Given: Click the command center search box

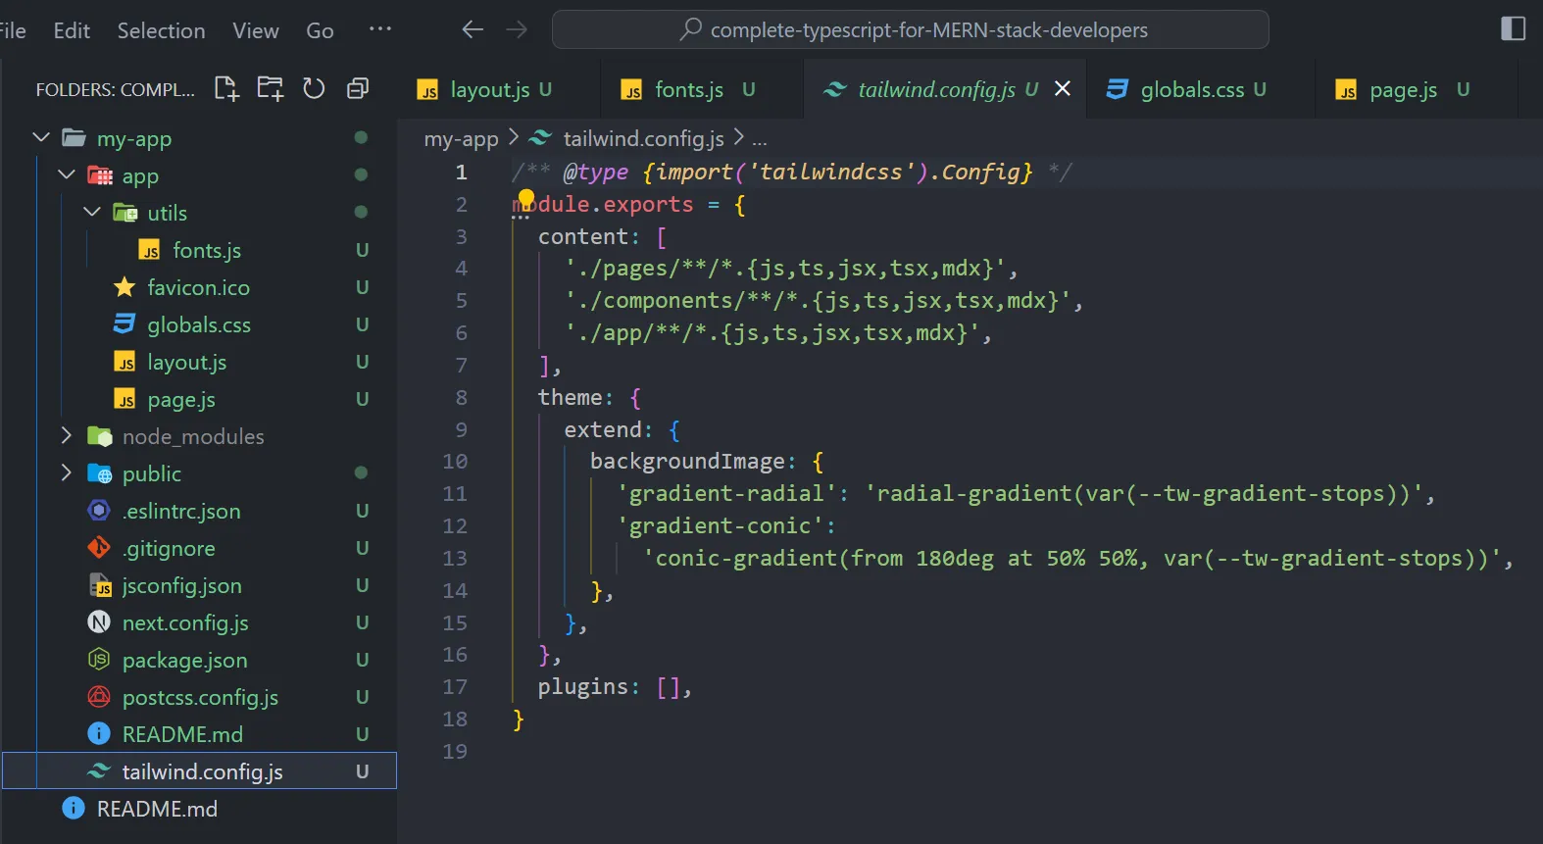Looking at the screenshot, I should coord(910,30).
